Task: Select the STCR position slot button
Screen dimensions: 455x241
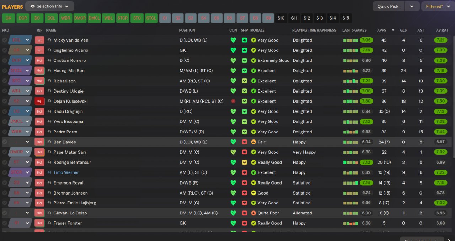Action: coord(123,18)
